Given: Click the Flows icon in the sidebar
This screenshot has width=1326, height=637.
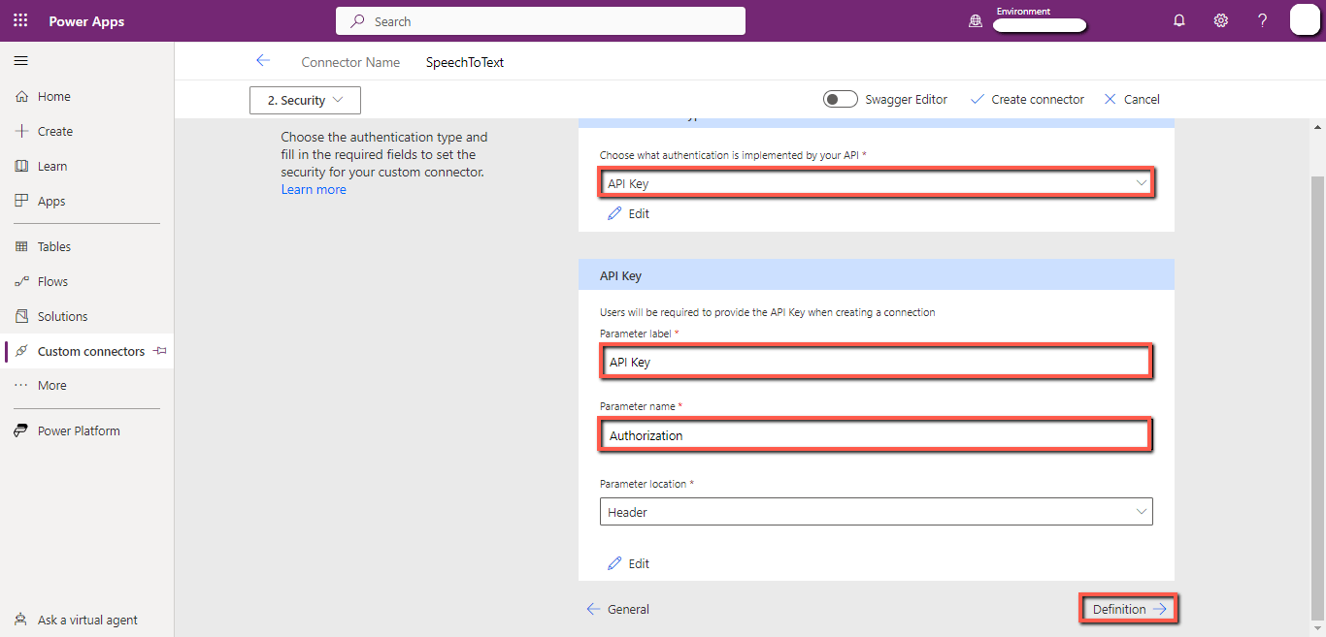Looking at the screenshot, I should click(x=21, y=281).
